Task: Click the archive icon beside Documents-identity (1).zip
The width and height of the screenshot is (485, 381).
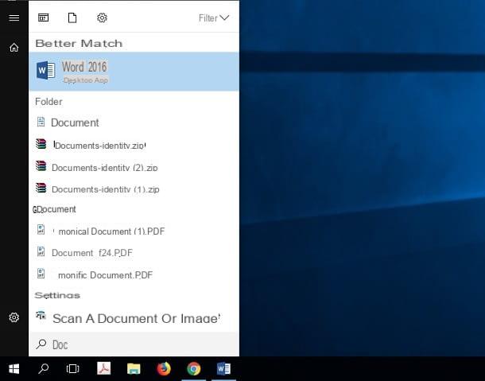Action: tap(41, 188)
